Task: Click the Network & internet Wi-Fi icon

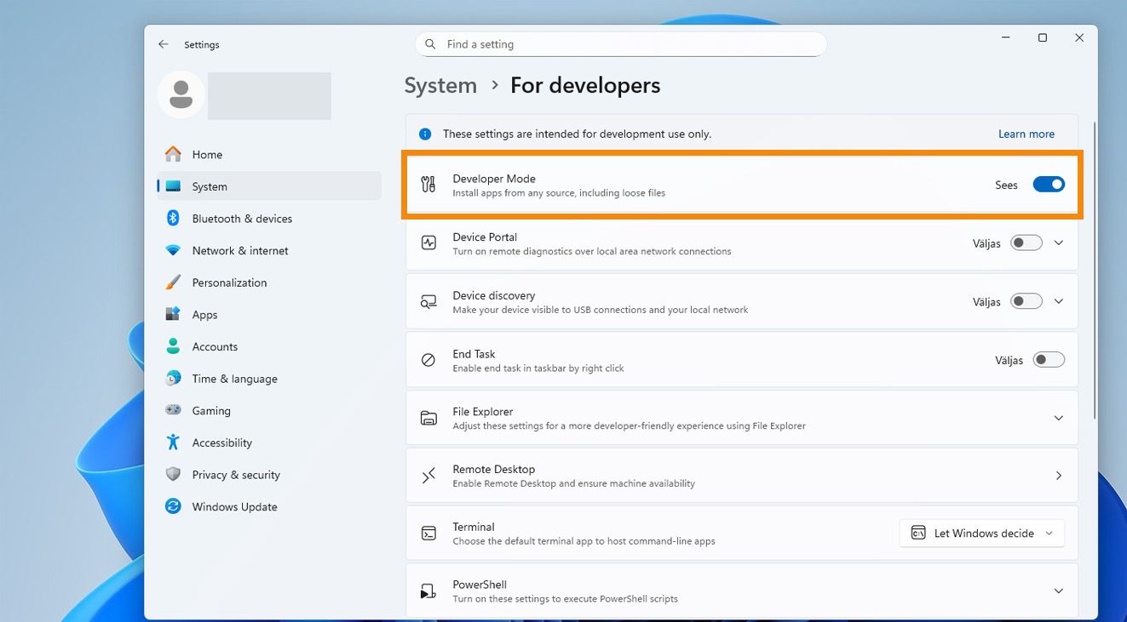Action: pos(173,251)
